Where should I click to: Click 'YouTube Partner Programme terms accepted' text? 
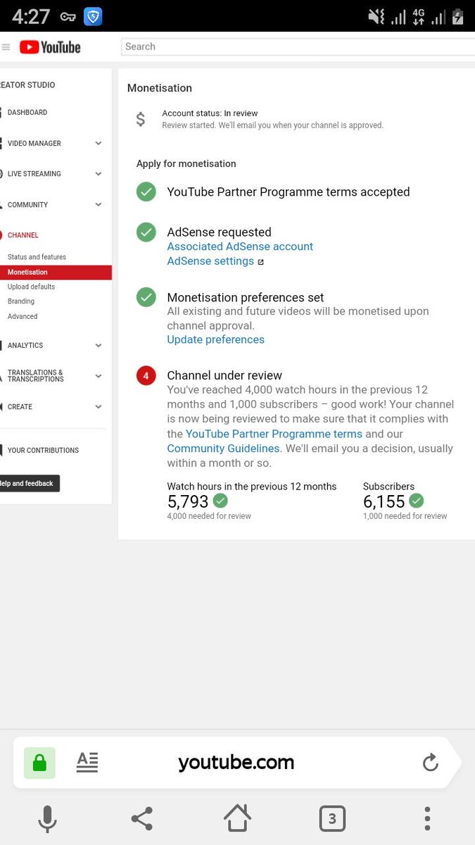tap(289, 192)
